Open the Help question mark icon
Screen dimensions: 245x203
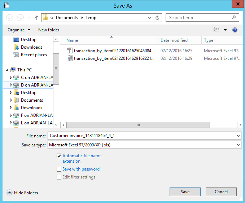pyautogui.click(x=235, y=30)
